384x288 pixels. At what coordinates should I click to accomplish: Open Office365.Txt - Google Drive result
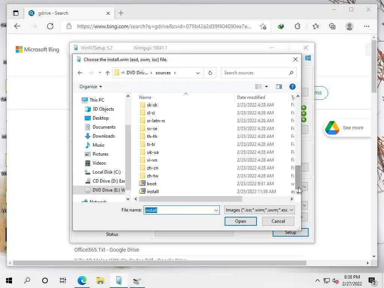point(106,250)
